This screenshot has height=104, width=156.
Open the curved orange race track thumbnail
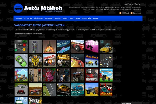point(78,61)
